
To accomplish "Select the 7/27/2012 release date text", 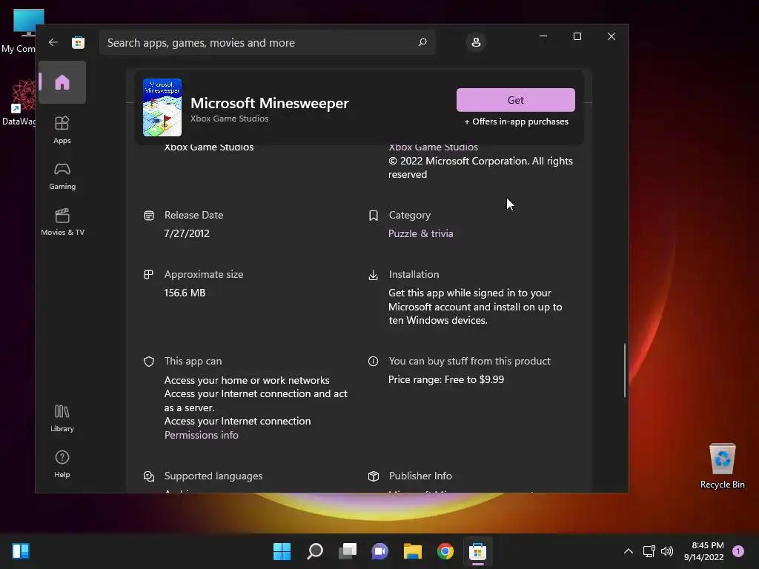I will tap(187, 233).
